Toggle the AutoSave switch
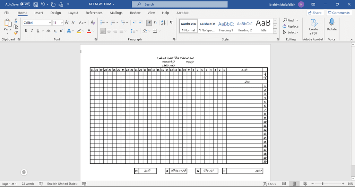The width and height of the screenshot is (355, 187). [25, 4]
